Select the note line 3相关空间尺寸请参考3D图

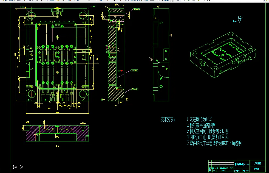coord(207,131)
